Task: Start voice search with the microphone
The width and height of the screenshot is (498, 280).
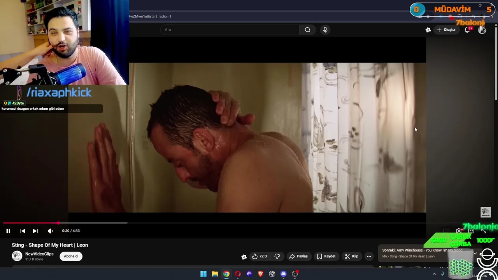Action: pyautogui.click(x=325, y=30)
